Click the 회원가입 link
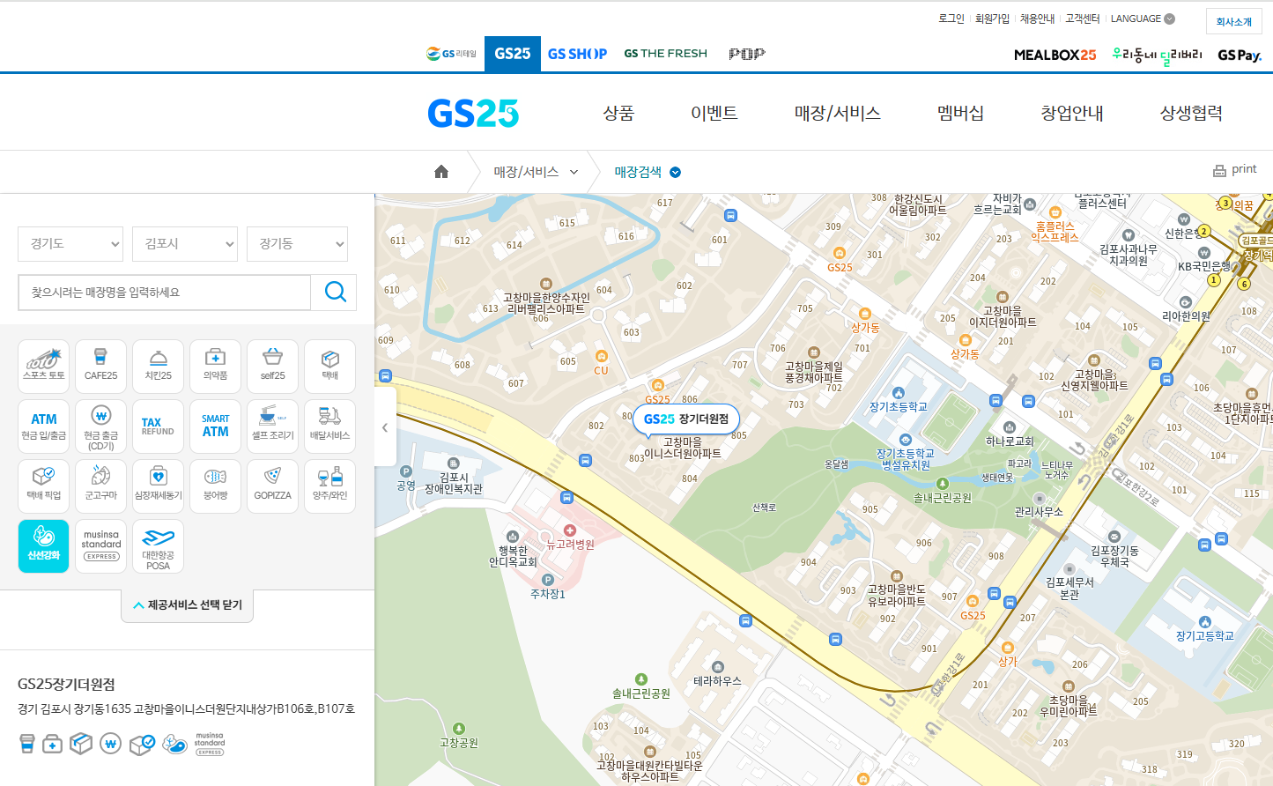This screenshot has width=1273, height=786. (x=992, y=19)
